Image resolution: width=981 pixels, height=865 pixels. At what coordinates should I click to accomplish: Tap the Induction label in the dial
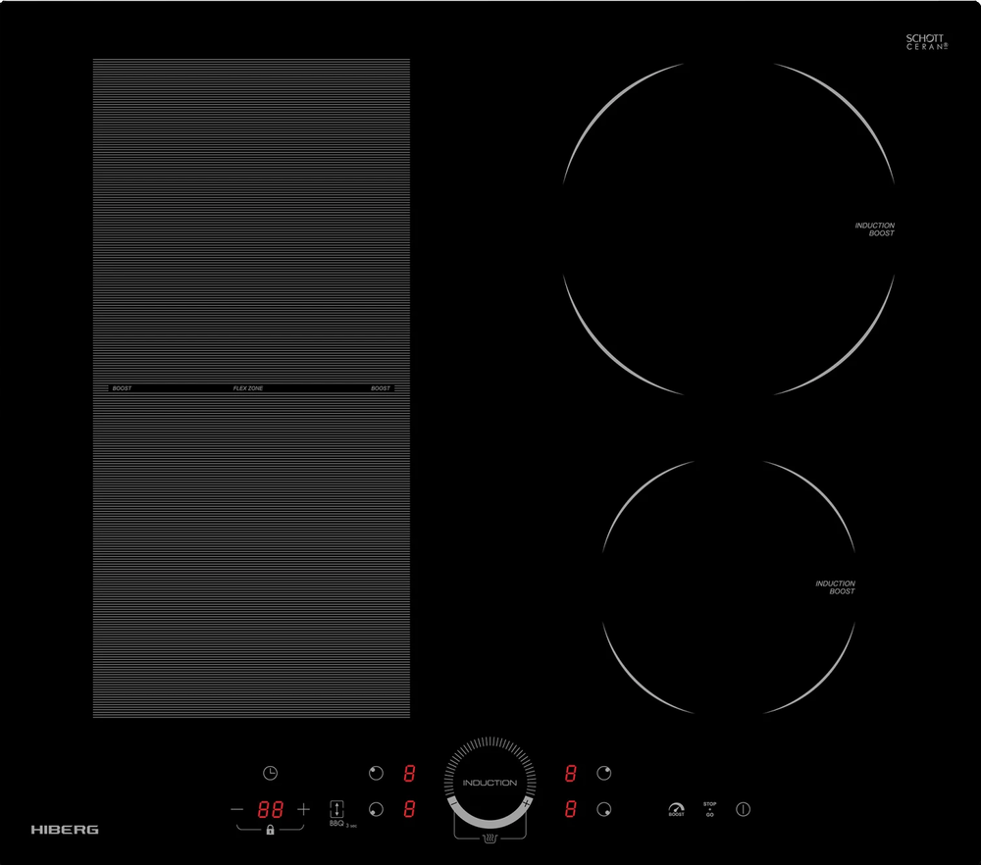point(490,783)
